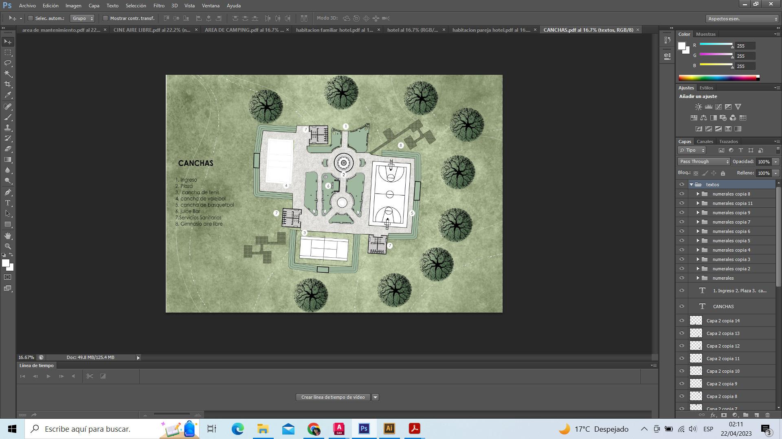The height and width of the screenshot is (439, 782).
Task: Select the Rectangular Marquee tool
Action: pyautogui.click(x=8, y=52)
